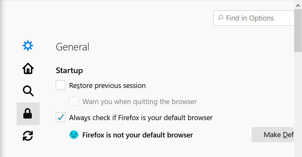Image resolution: width=302 pixels, height=157 pixels.
Task: Open General settings via the gear icon
Action: 28,45
